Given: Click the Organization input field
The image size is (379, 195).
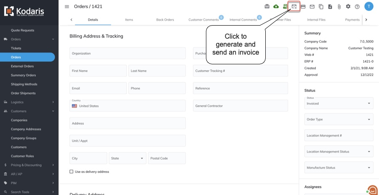Looking at the screenshot, I should pos(127,53).
